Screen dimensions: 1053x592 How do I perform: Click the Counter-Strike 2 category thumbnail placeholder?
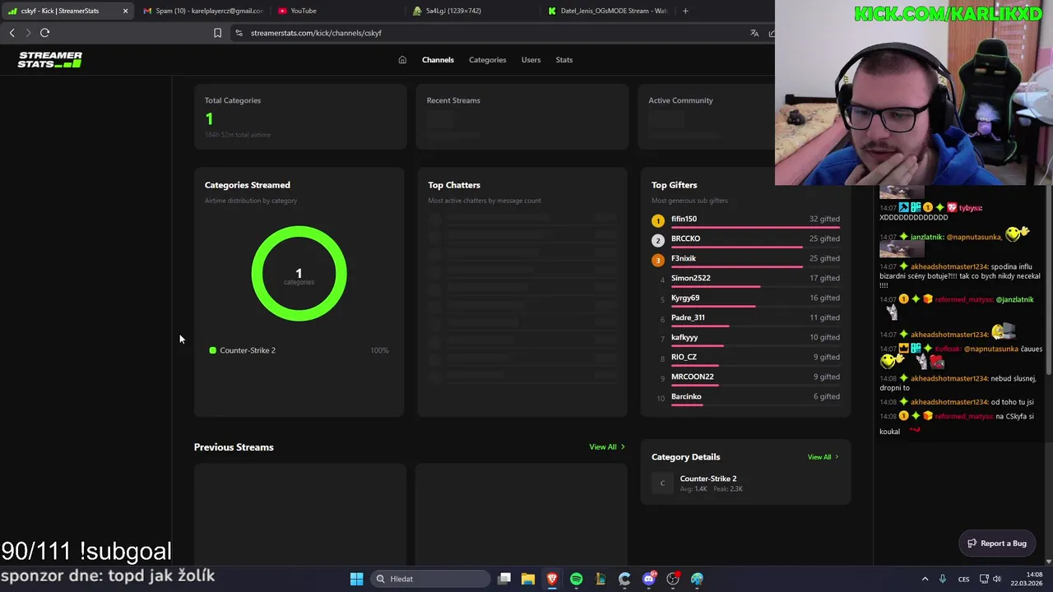tap(662, 483)
